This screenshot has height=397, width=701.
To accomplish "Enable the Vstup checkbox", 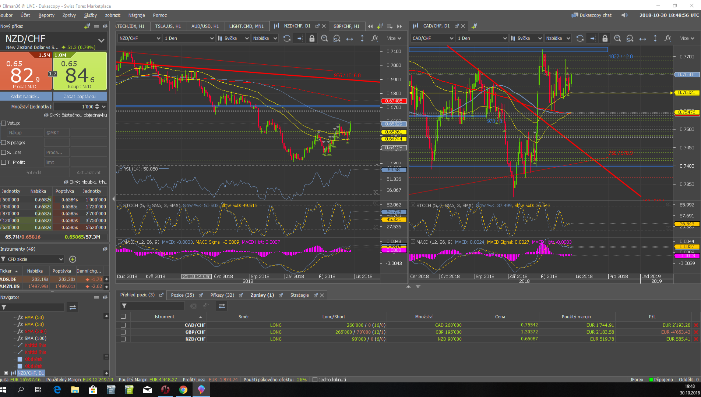I will pos(4,123).
